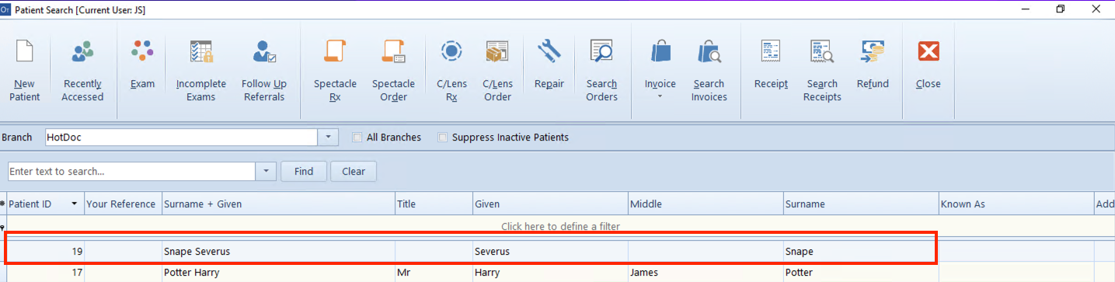This screenshot has height=282, width=1115.
Task: Click the Clear button
Action: click(354, 171)
